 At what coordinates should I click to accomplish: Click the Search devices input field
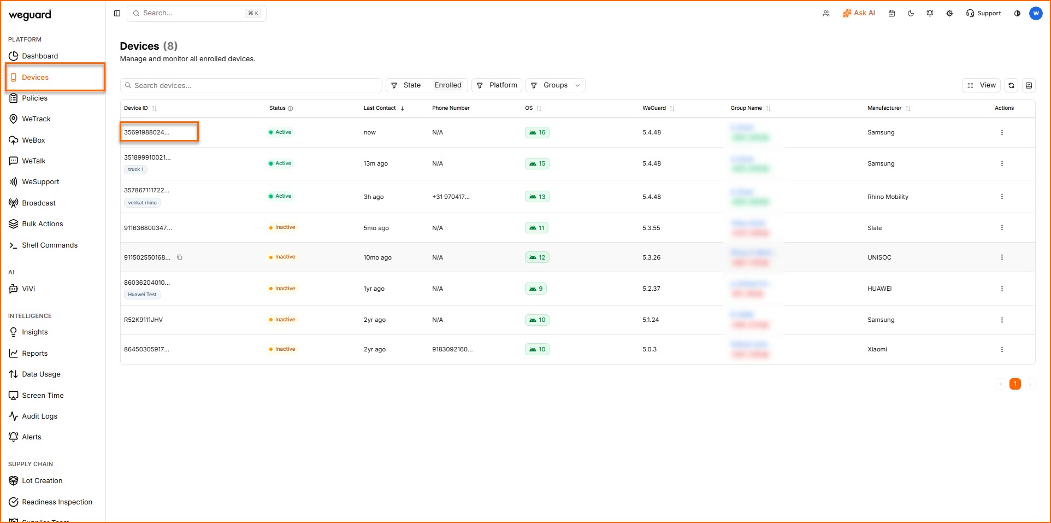(251, 86)
